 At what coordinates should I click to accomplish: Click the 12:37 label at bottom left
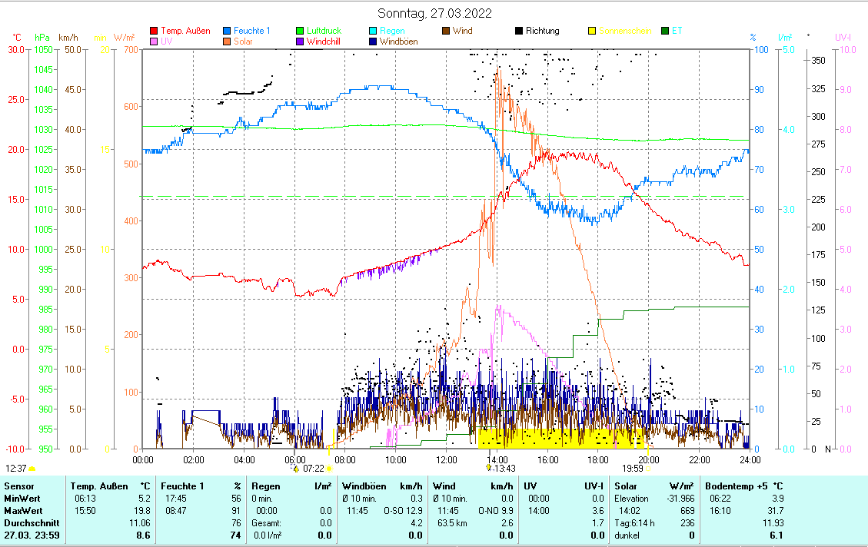tap(16, 468)
